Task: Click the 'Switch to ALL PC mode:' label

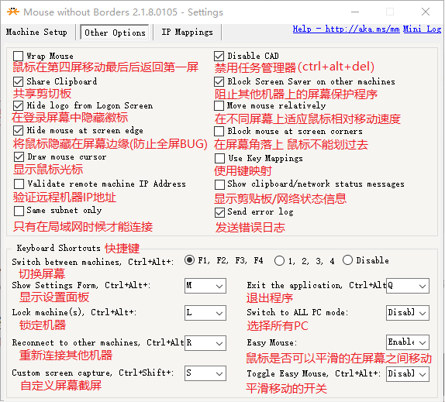Action: coord(298,312)
